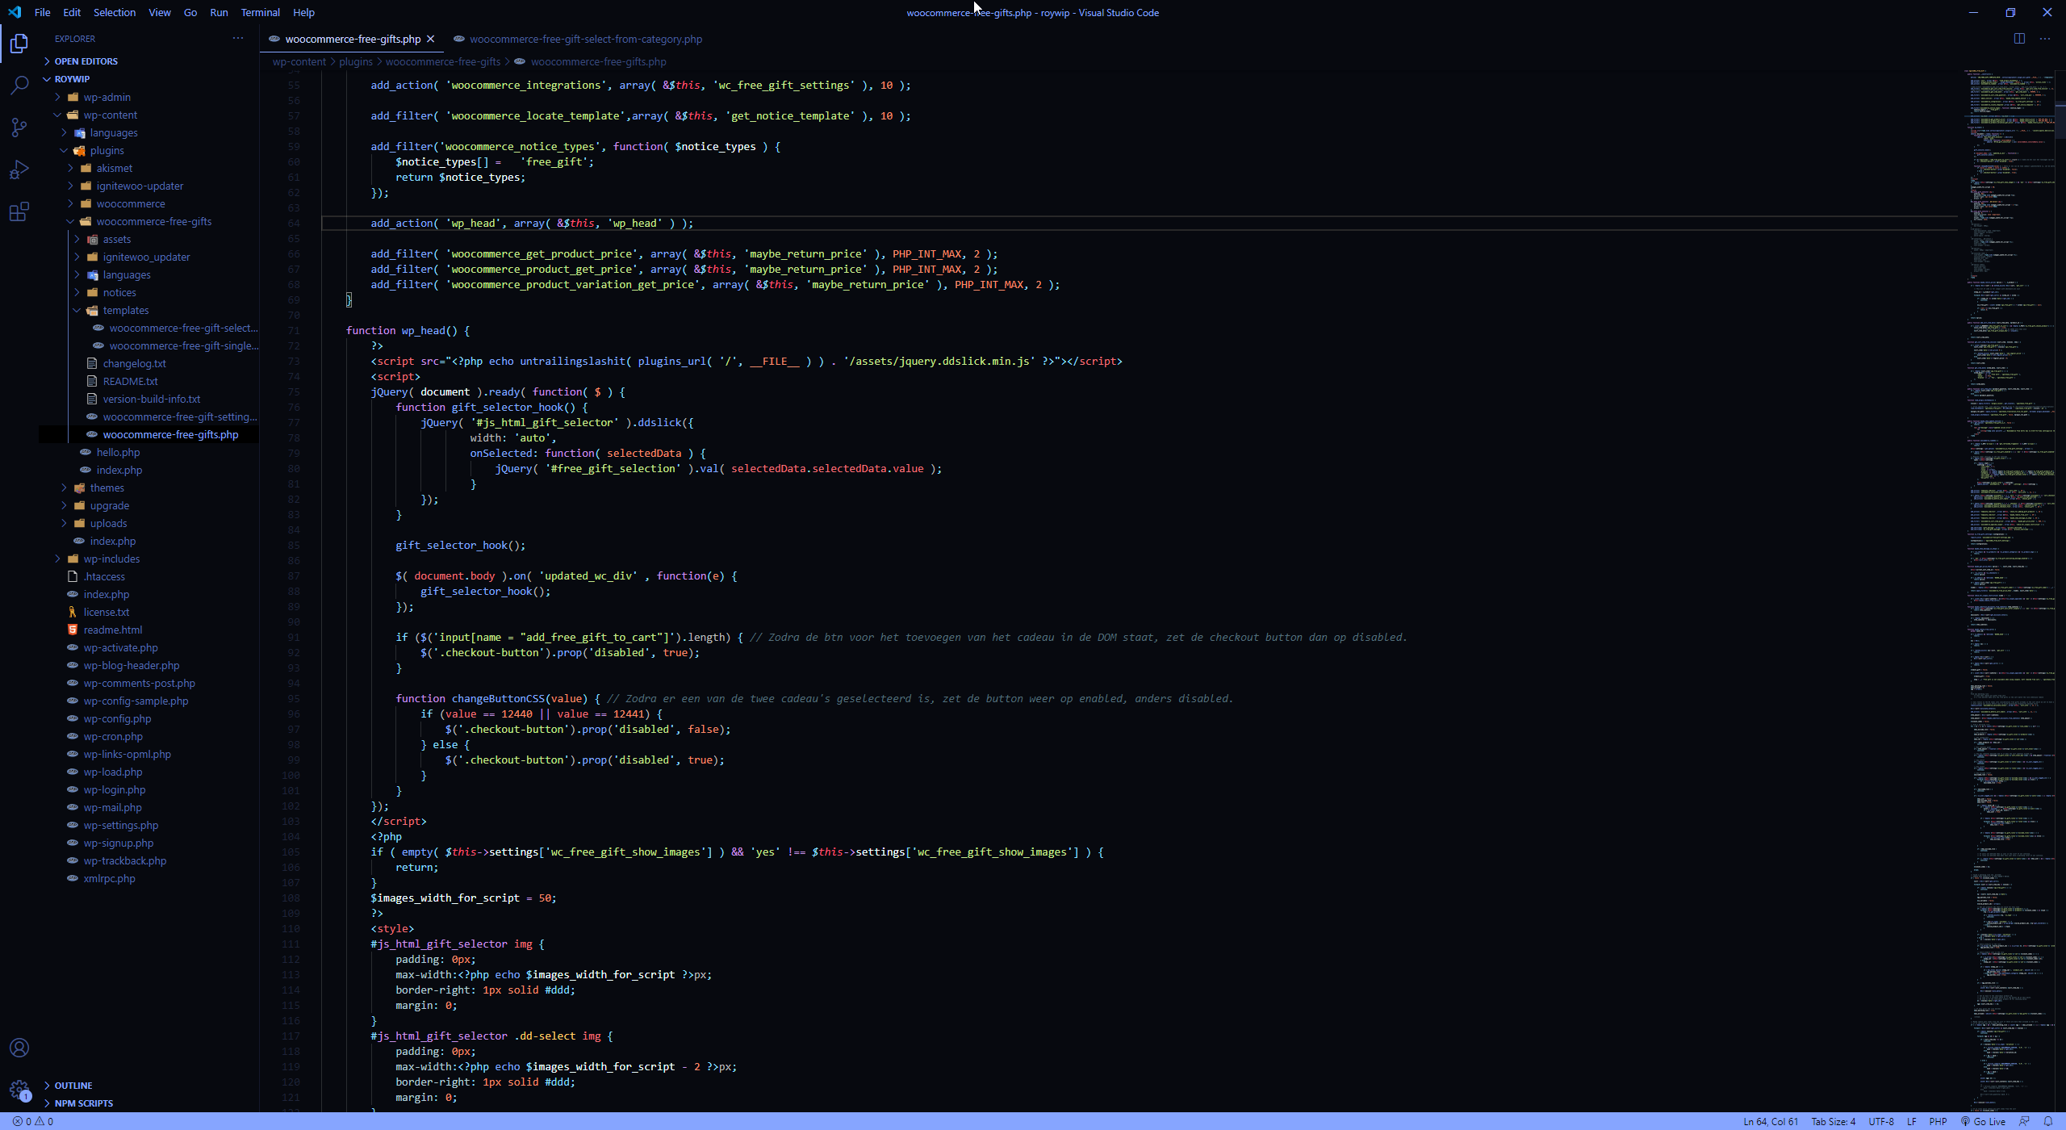The width and height of the screenshot is (2066, 1130).
Task: Close the woocommerce-free-gifts.php tab
Action: pyautogui.click(x=431, y=39)
